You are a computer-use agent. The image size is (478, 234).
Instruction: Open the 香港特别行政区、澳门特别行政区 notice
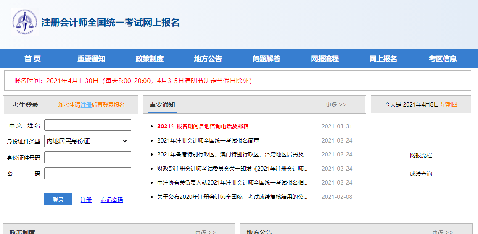point(232,154)
